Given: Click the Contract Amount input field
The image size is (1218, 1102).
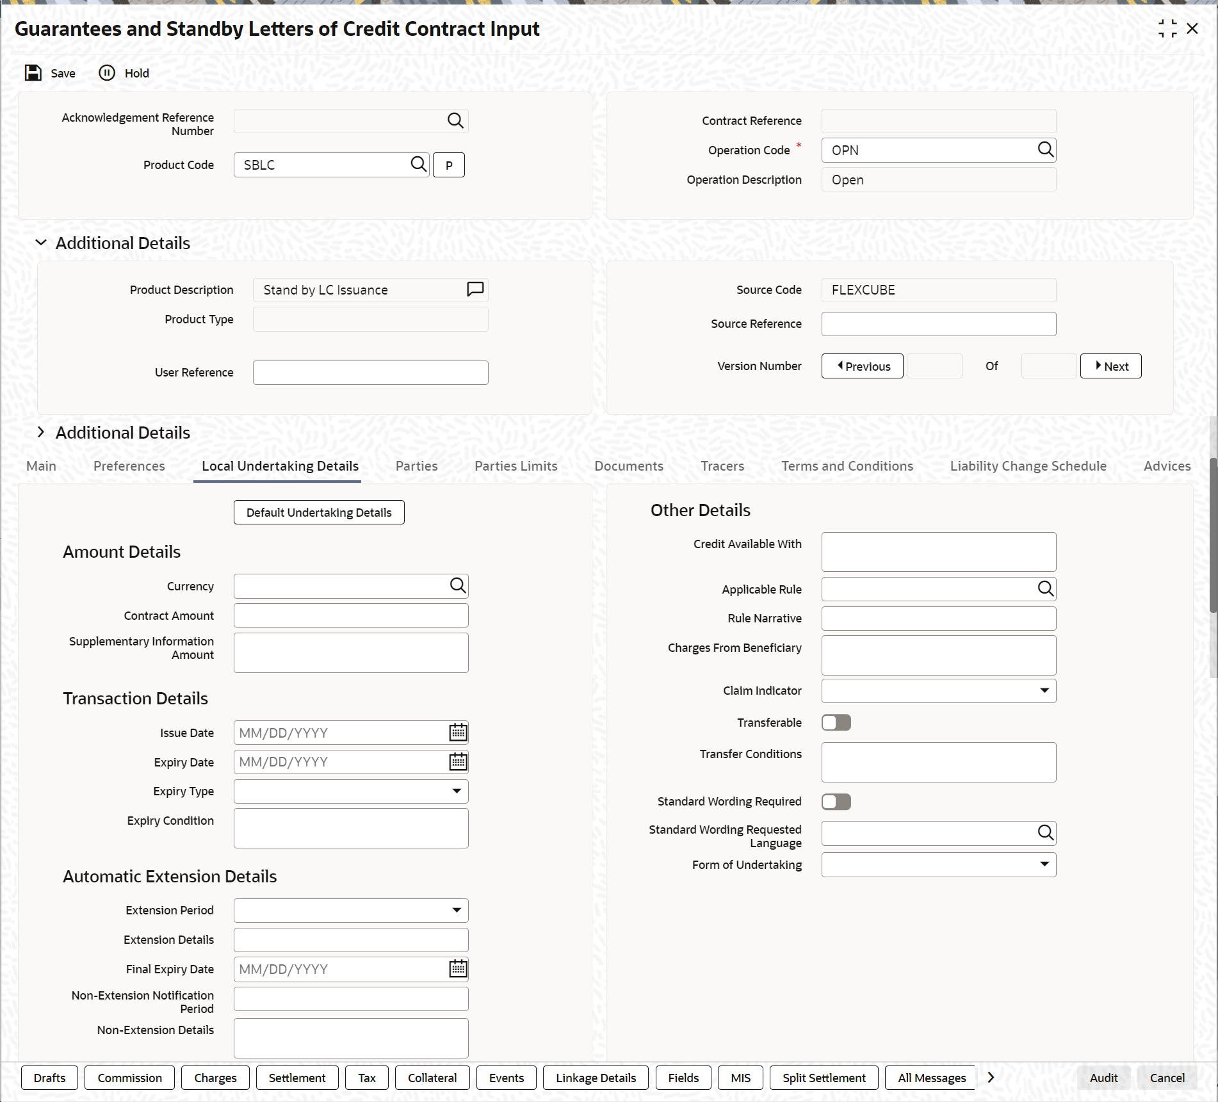Looking at the screenshot, I should click(351, 615).
